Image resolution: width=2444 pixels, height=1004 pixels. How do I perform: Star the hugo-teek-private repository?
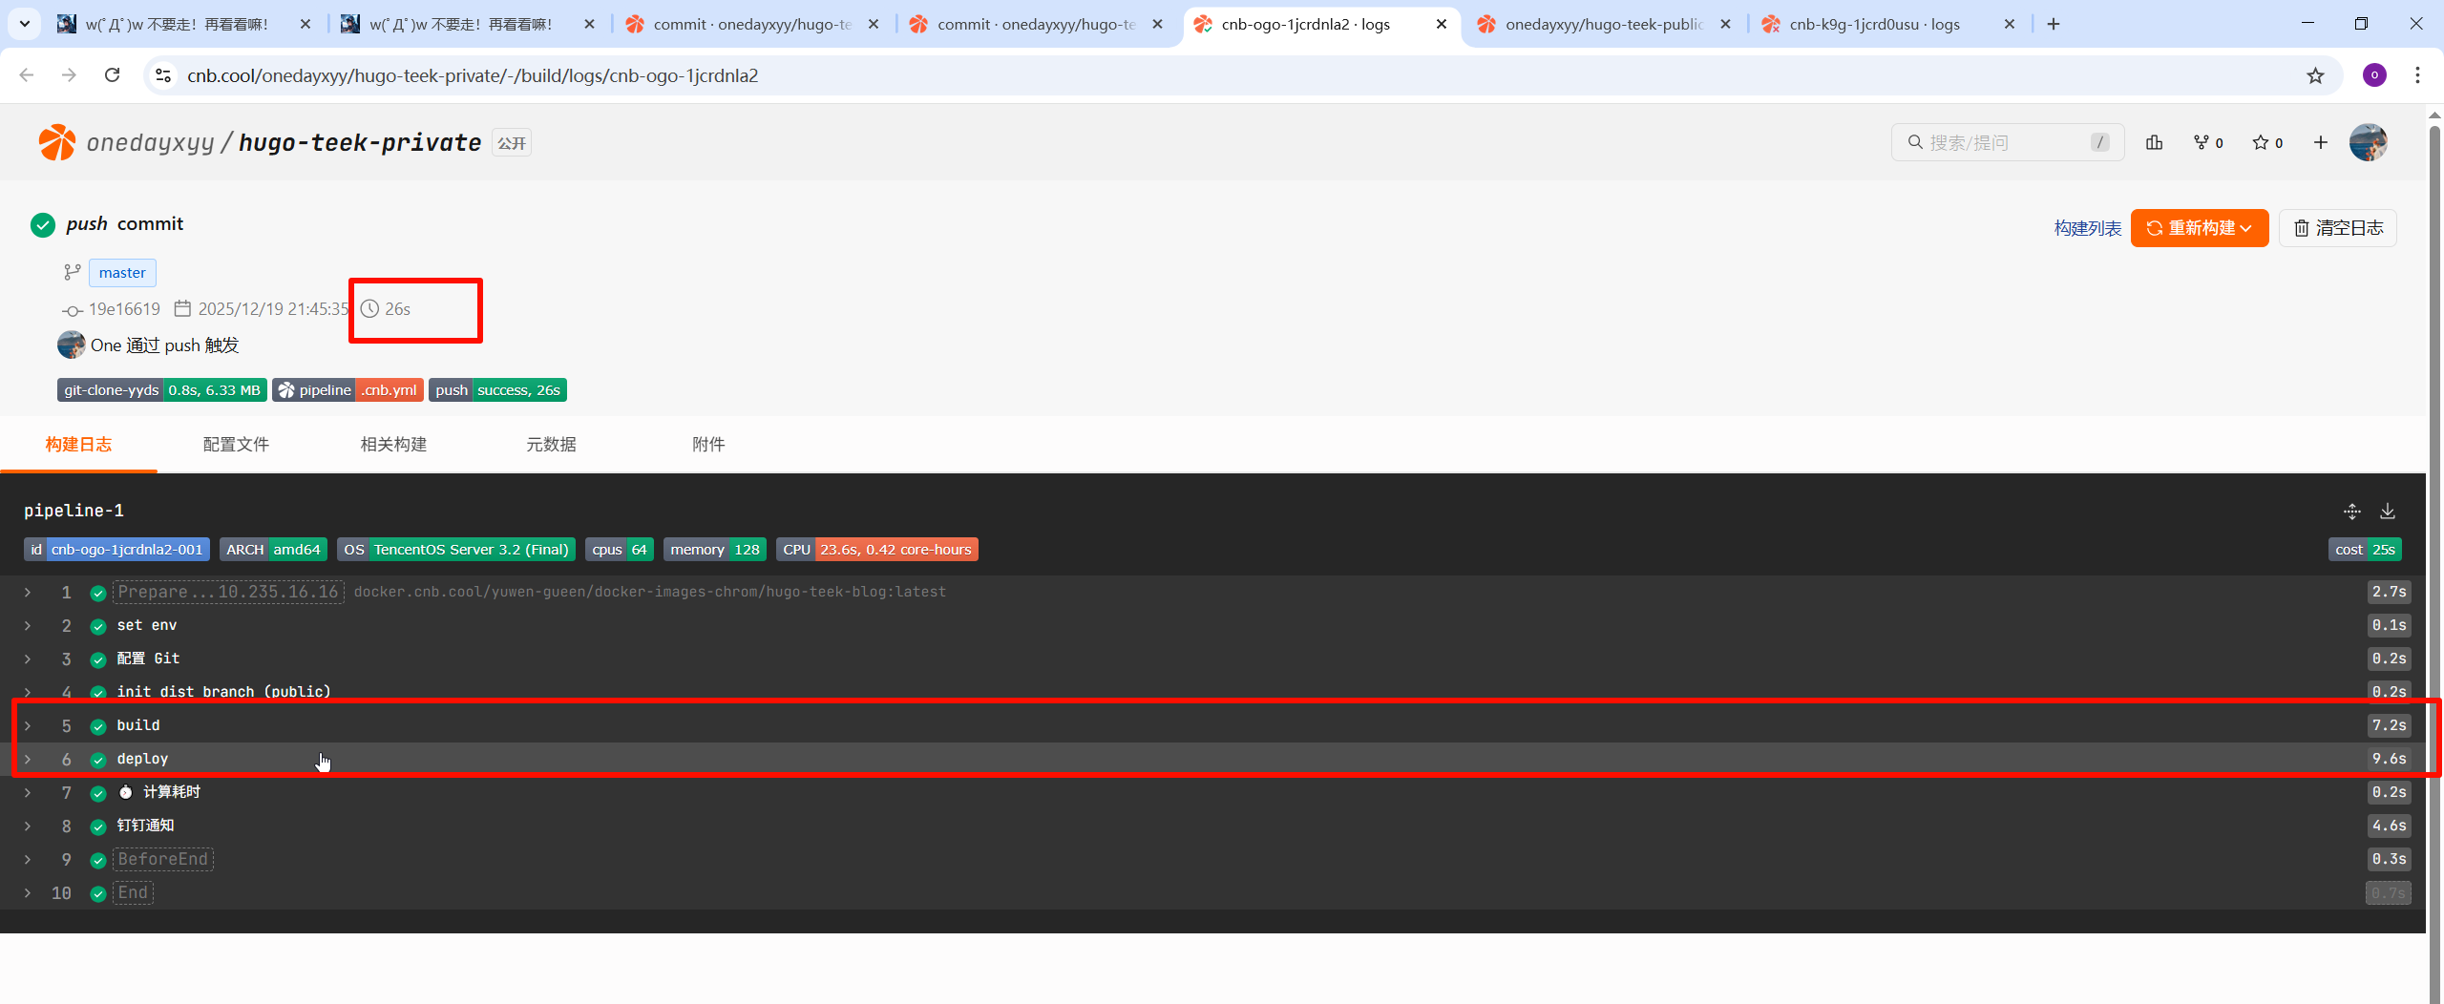tap(2266, 142)
